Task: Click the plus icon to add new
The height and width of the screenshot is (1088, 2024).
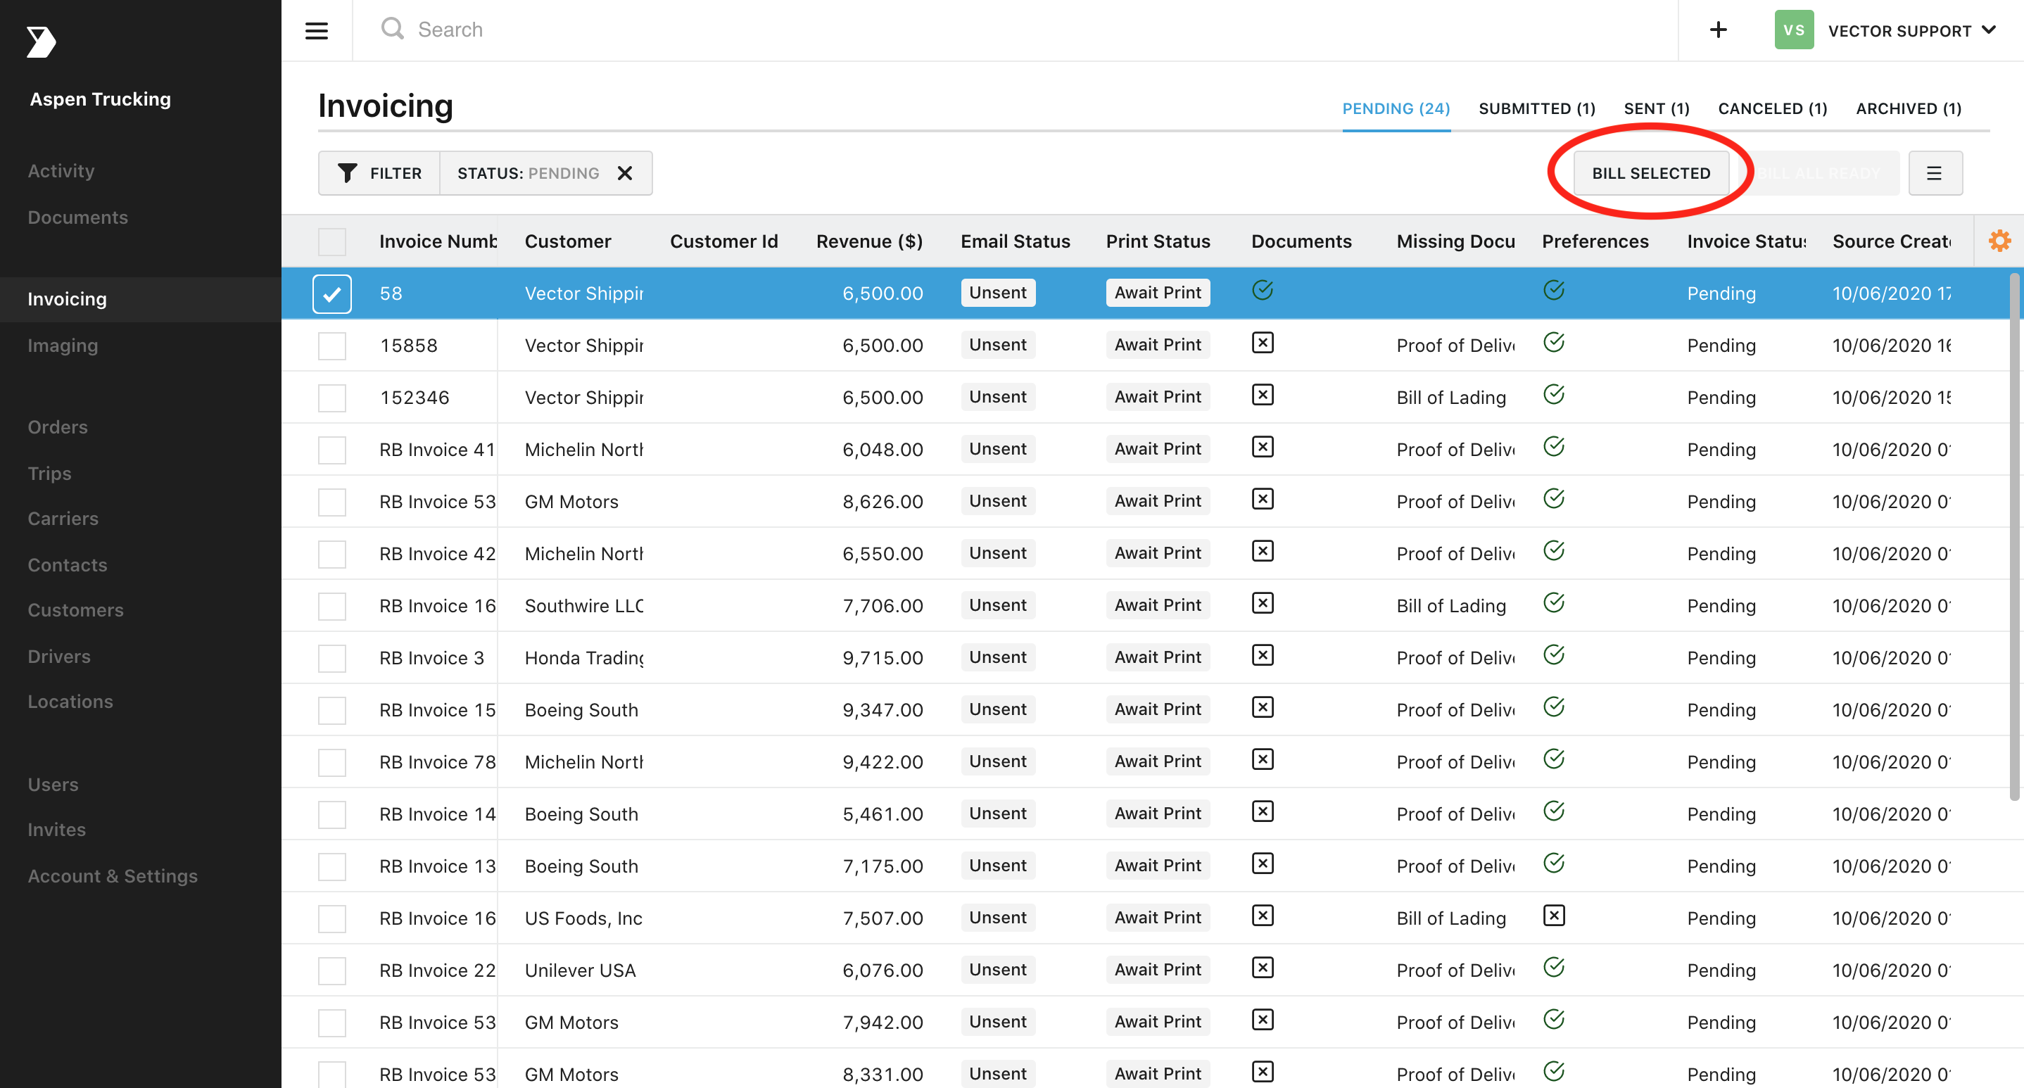Action: point(1719,30)
